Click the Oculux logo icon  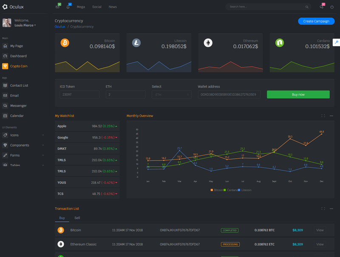(x=5, y=7)
